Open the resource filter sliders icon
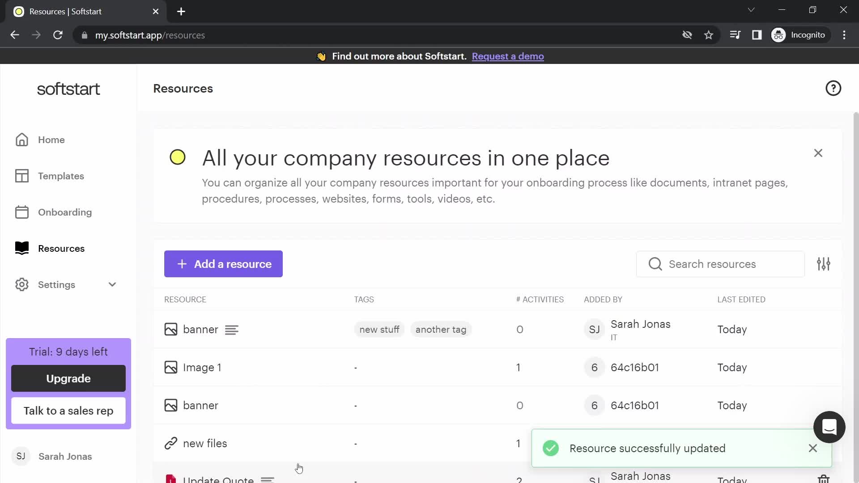859x483 pixels. [823, 264]
